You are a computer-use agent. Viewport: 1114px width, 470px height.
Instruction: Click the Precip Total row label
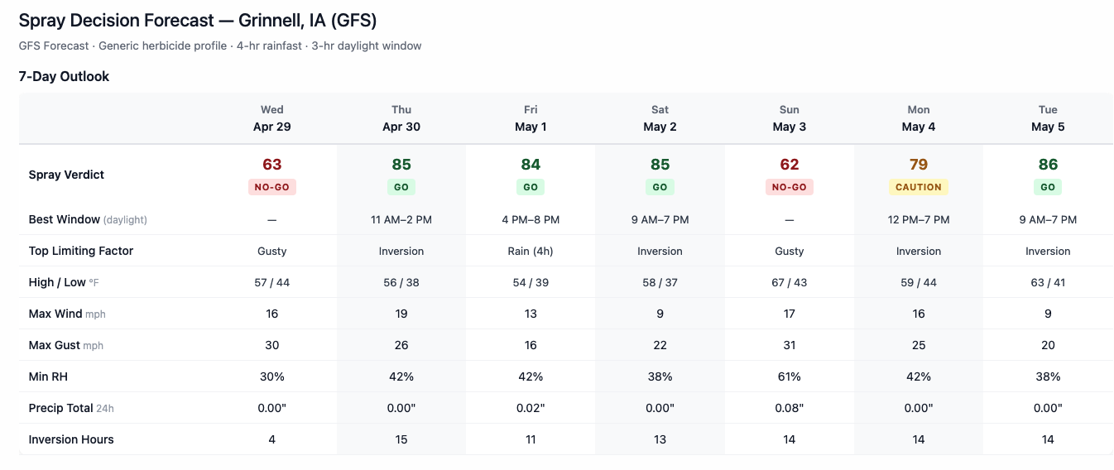coord(61,408)
